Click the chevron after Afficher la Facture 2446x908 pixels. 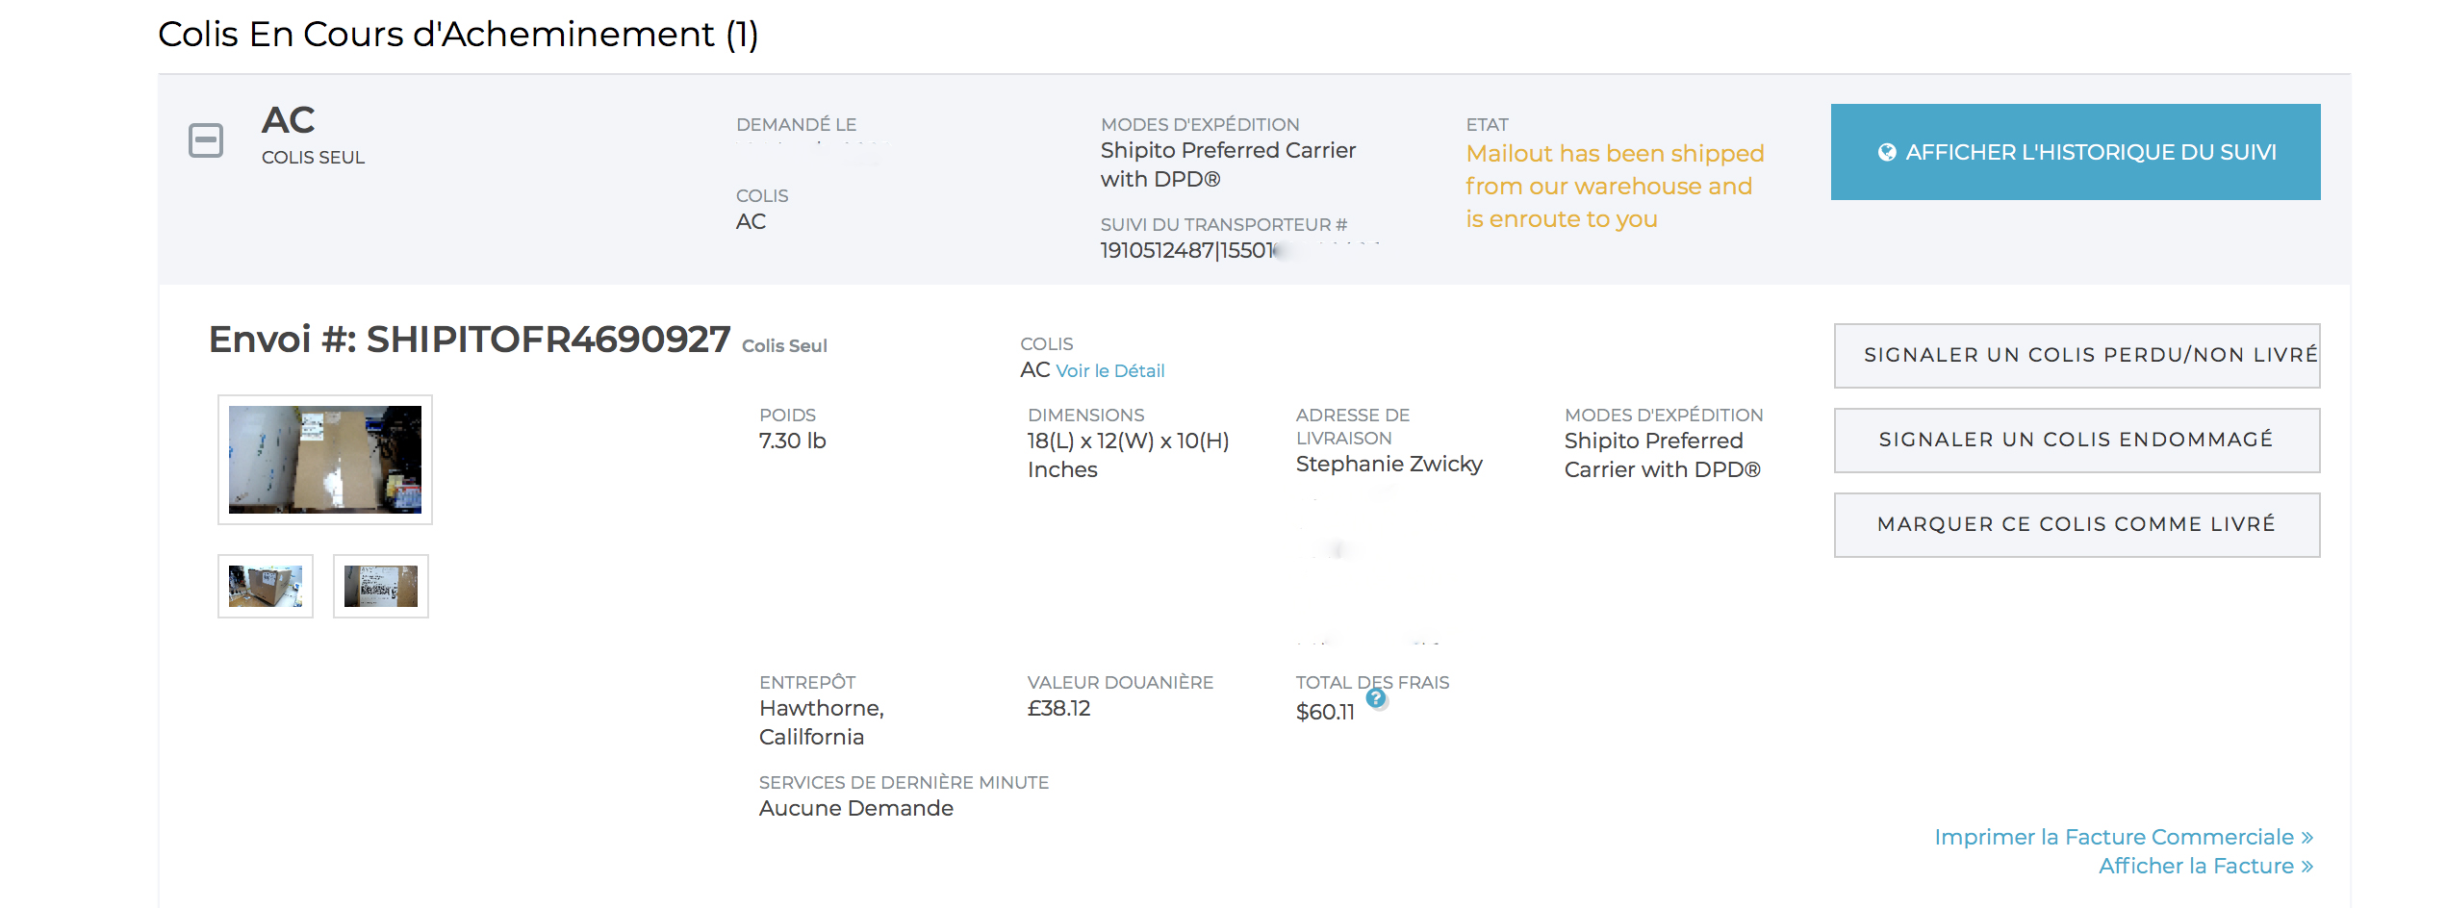pyautogui.click(x=2307, y=866)
